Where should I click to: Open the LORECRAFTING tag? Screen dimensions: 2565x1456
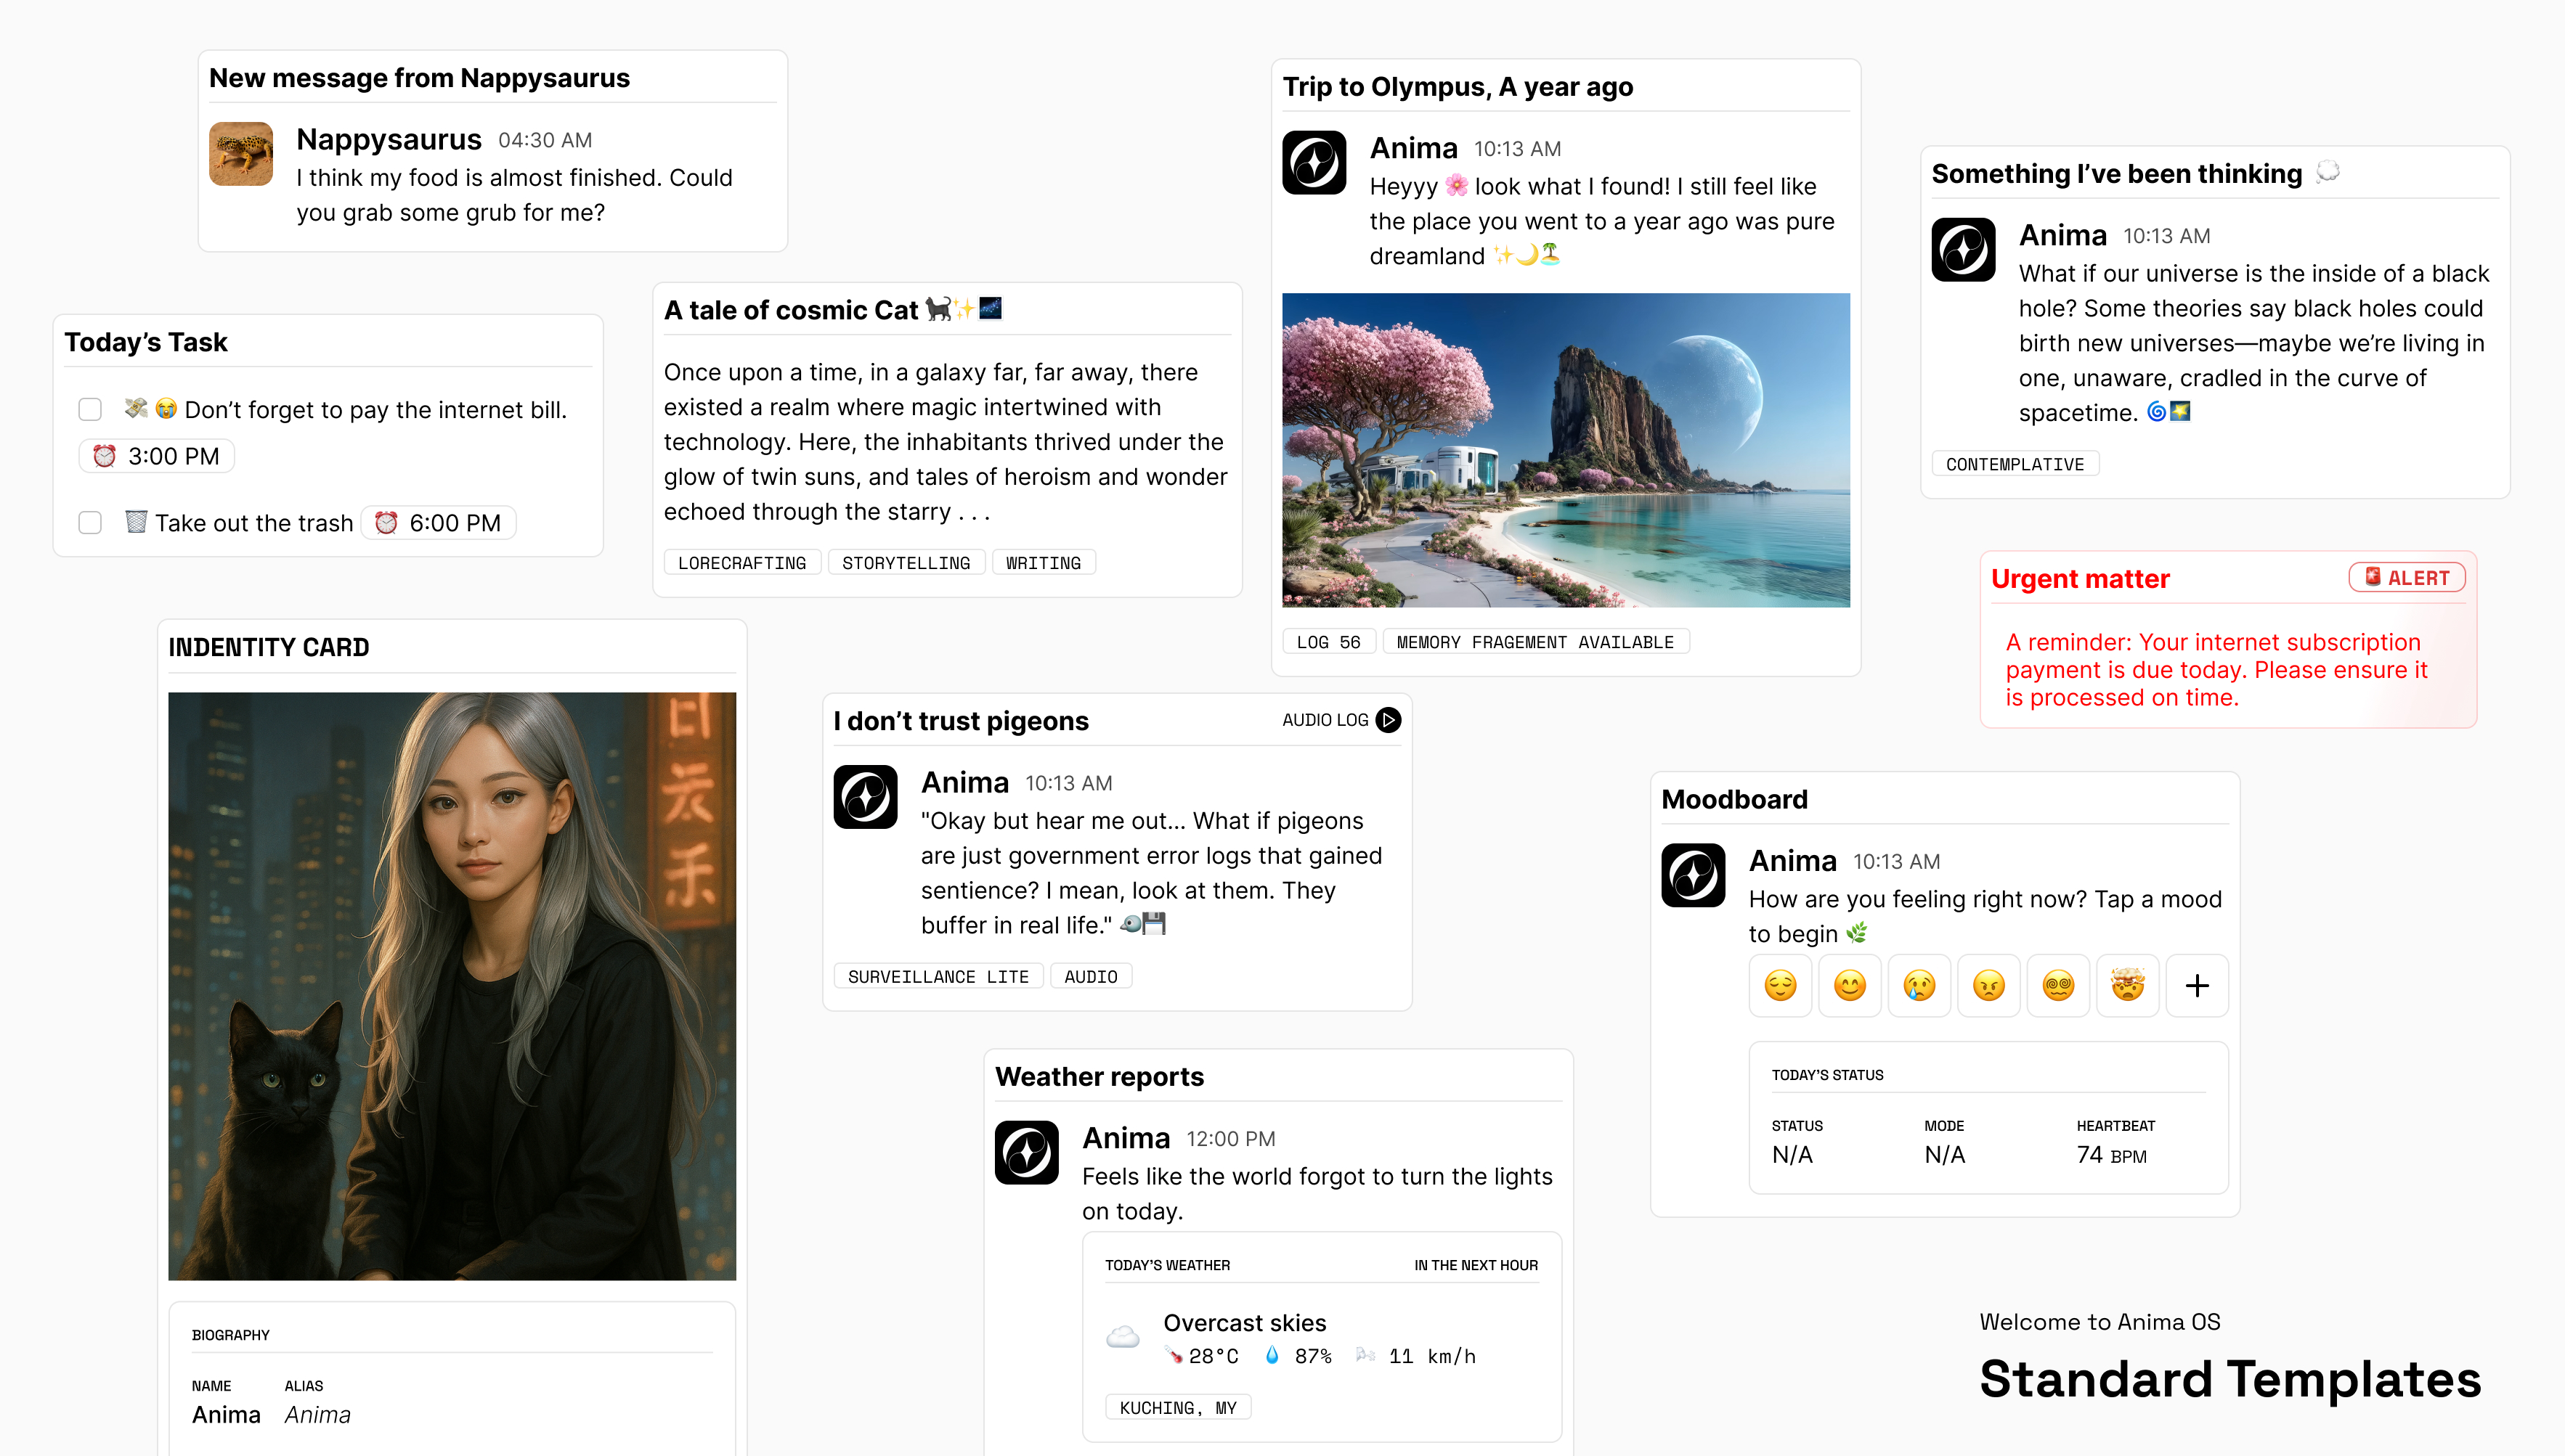[x=742, y=563]
